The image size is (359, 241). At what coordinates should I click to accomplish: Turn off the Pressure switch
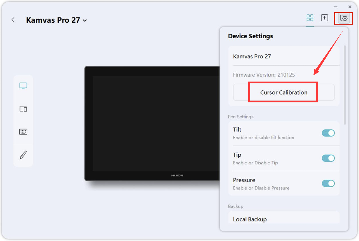[x=328, y=183]
